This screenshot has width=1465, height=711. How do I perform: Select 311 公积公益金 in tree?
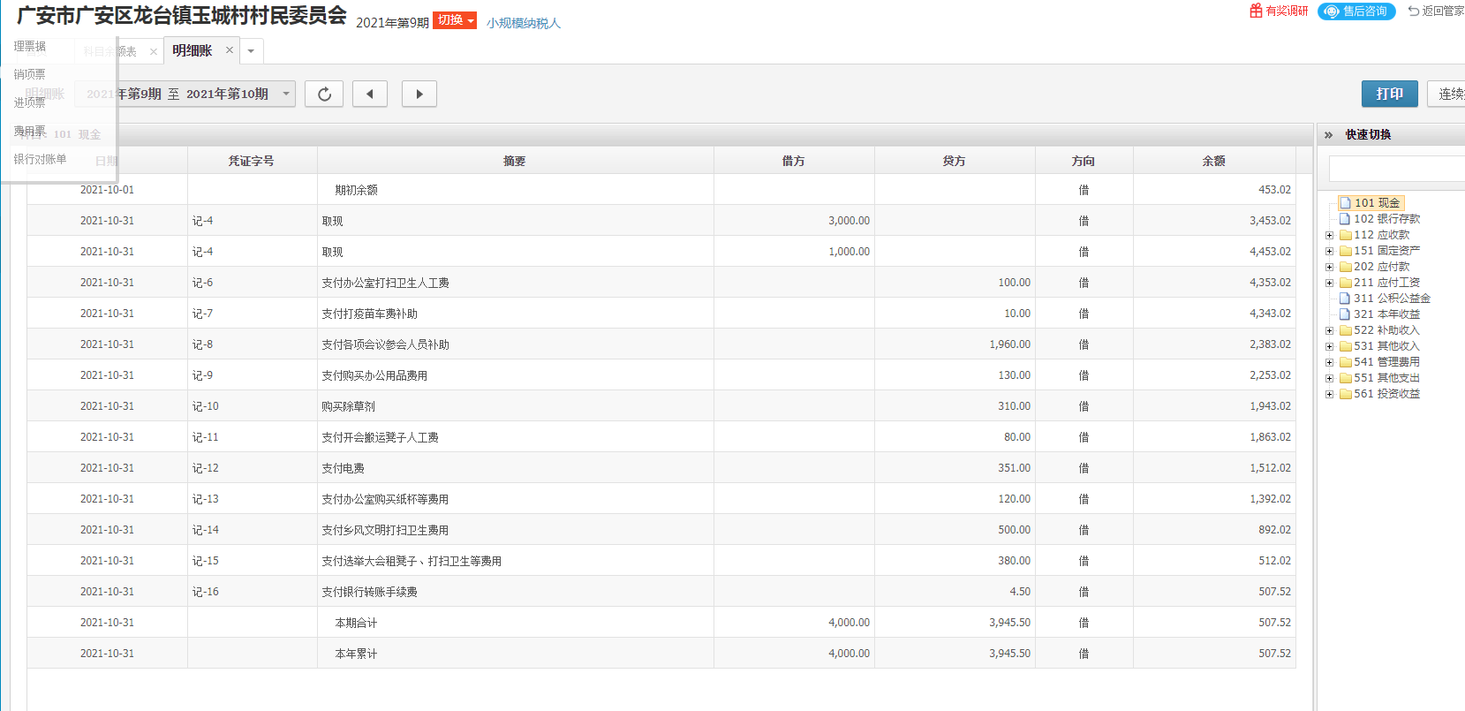1392,299
